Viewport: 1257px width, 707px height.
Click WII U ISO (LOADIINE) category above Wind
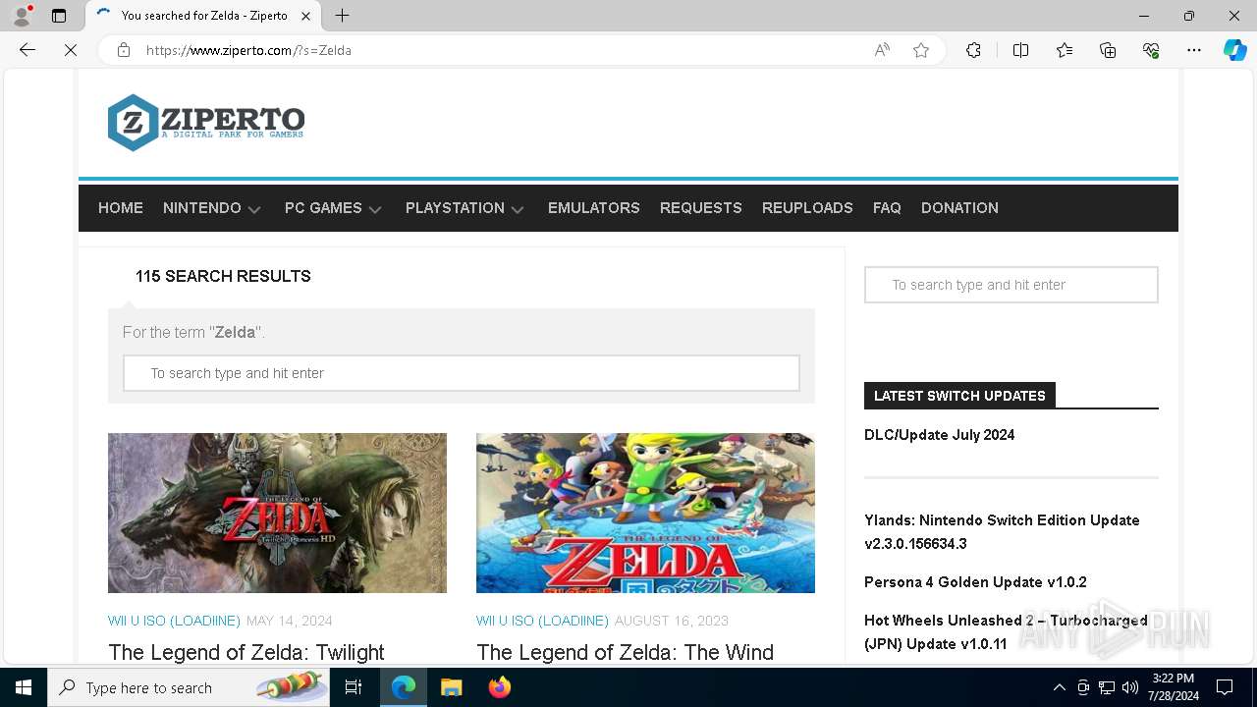pyautogui.click(x=542, y=621)
